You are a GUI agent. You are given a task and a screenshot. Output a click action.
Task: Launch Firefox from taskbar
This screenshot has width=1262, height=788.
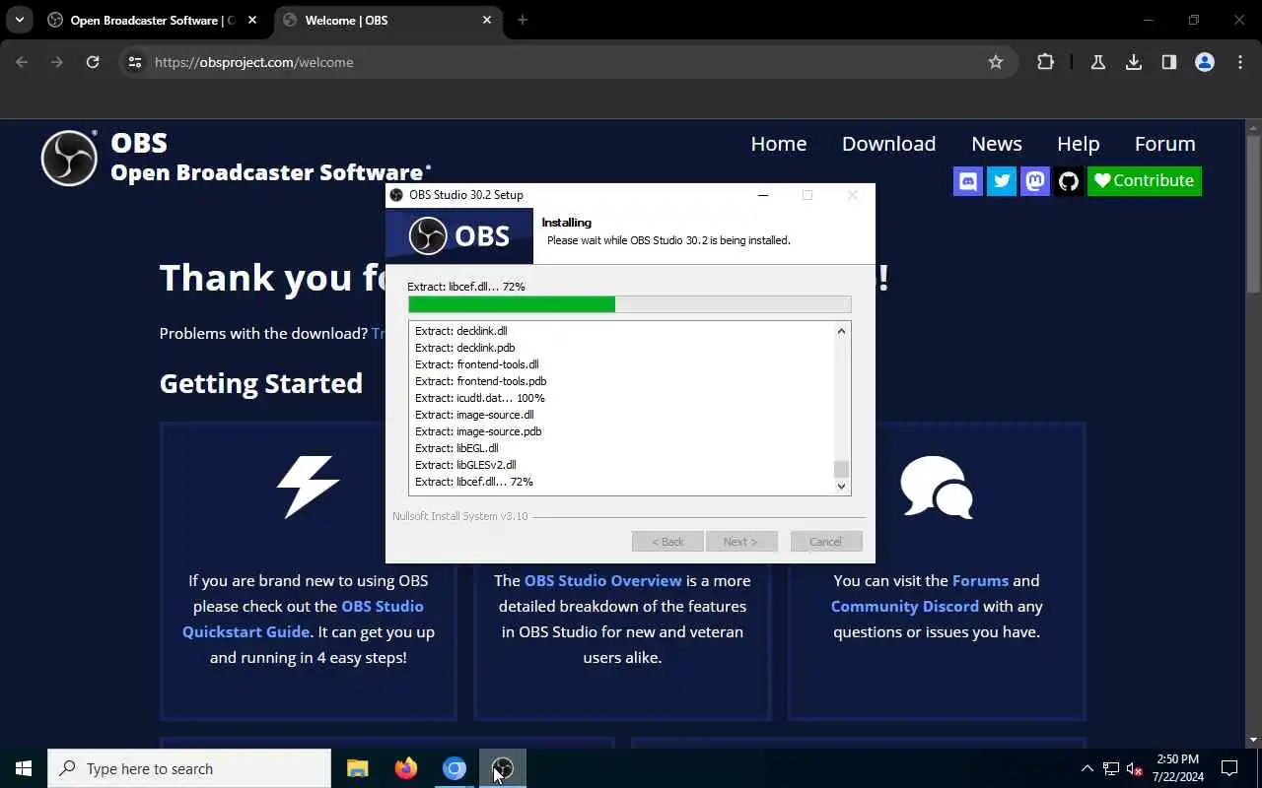(x=406, y=768)
